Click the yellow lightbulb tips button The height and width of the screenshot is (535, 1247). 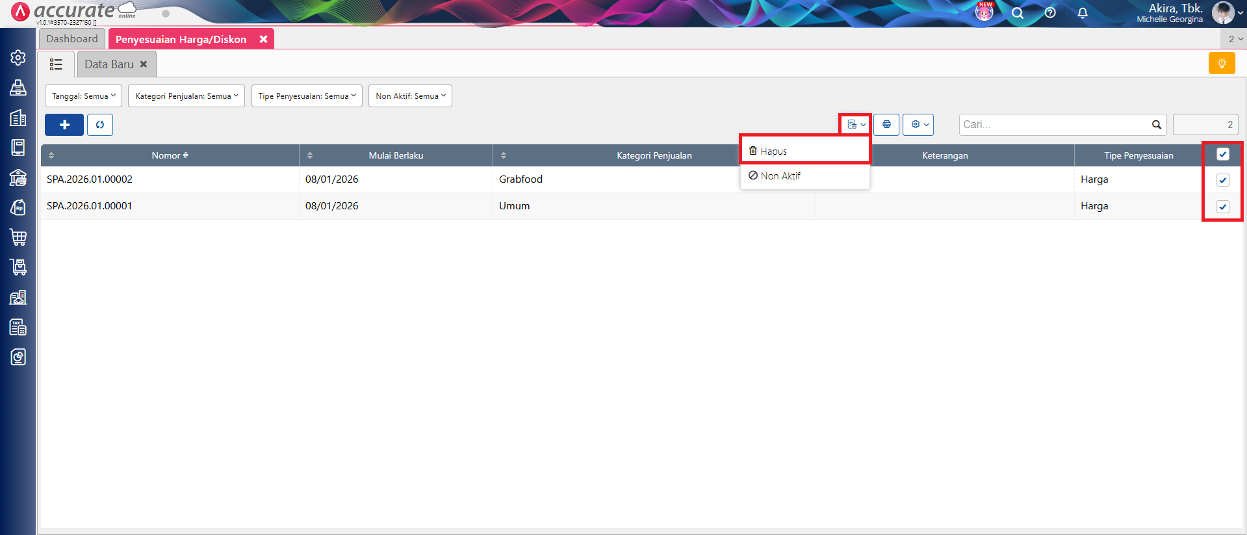pyautogui.click(x=1222, y=63)
